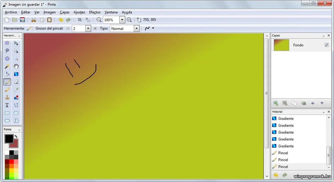Pick the Gradient tool

click(x=16, y=74)
